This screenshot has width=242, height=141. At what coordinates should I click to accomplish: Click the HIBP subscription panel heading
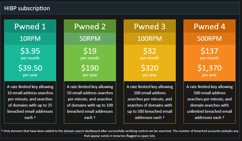[x=27, y=8]
